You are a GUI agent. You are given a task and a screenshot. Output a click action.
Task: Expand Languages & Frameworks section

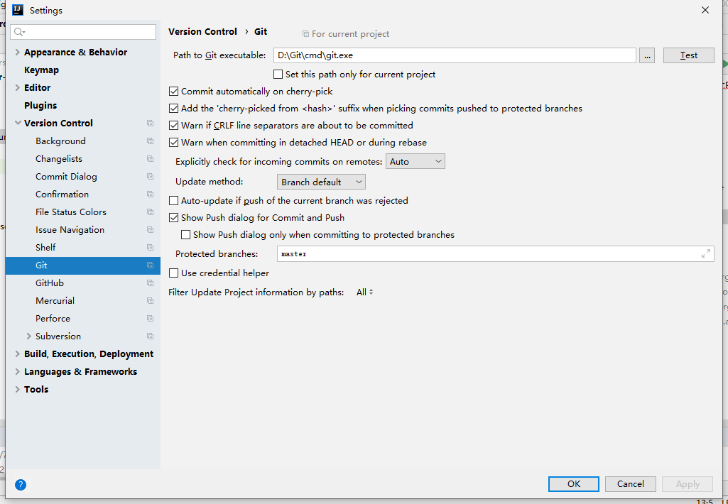(x=17, y=372)
